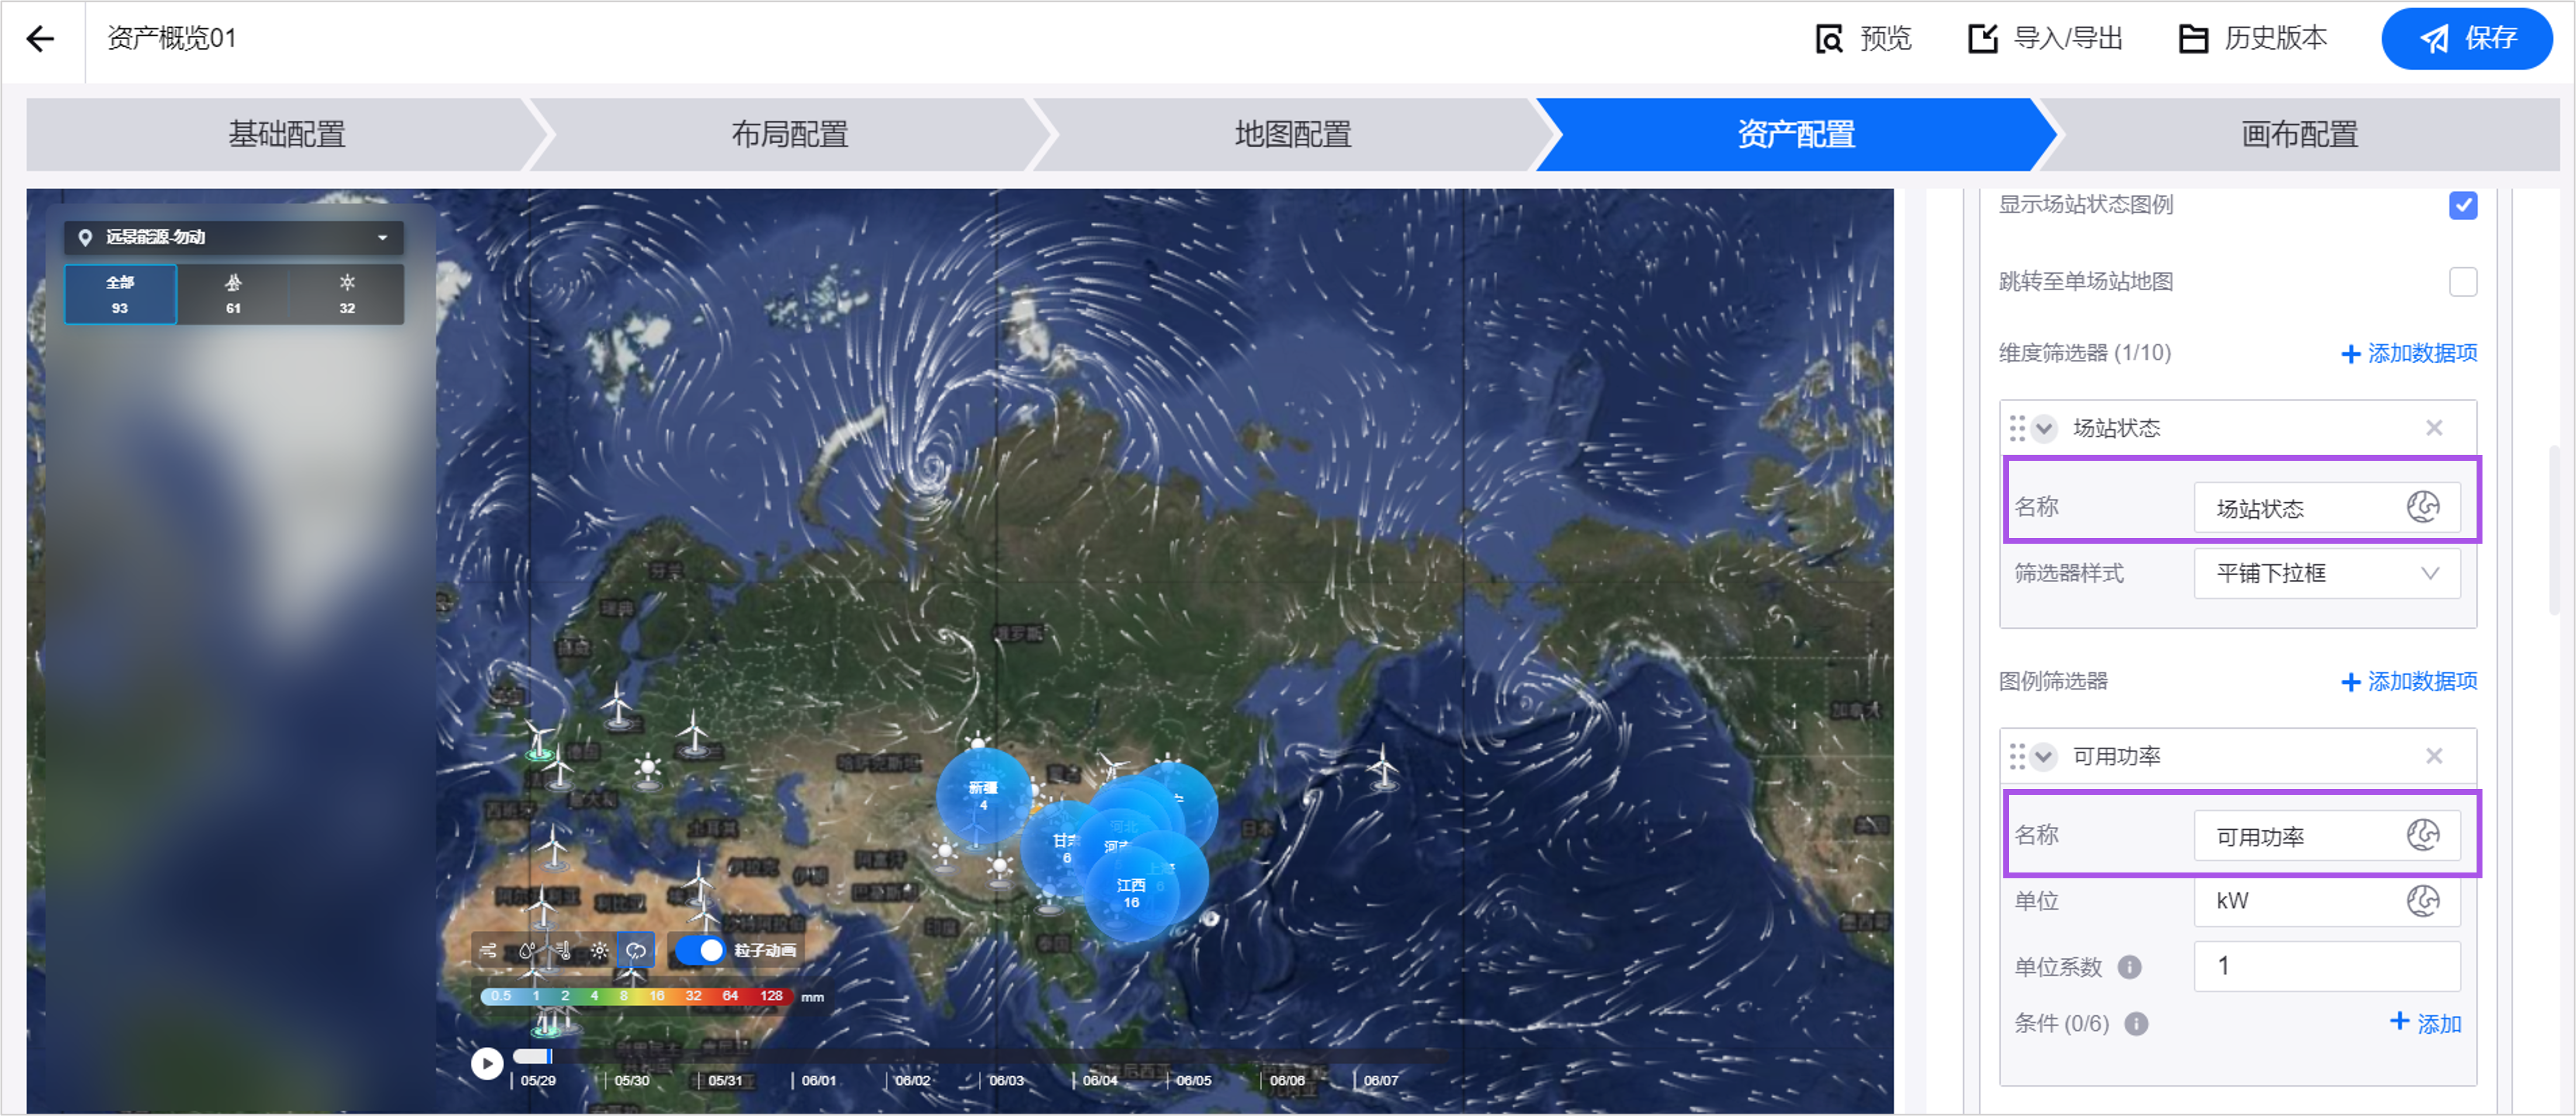Switch to the 画布配置 tab
The image size is (2576, 1116).
[2299, 134]
